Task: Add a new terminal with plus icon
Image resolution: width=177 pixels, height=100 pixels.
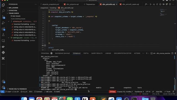Action: (147, 53)
